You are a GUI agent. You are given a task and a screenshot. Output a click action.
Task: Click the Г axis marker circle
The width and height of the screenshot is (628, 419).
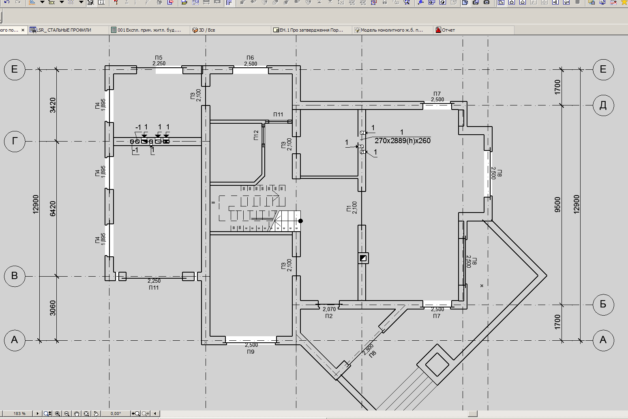[15, 142]
